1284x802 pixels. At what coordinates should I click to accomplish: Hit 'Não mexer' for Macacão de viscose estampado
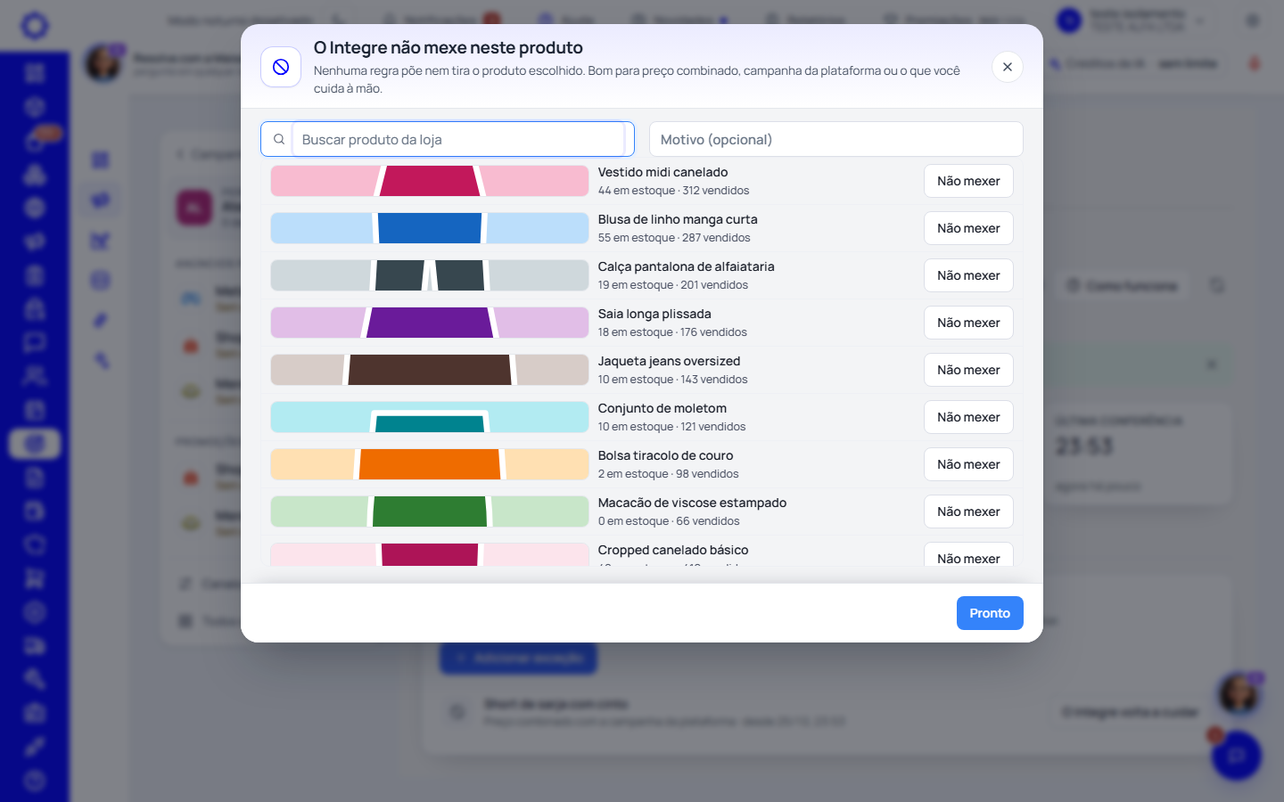[x=968, y=511]
